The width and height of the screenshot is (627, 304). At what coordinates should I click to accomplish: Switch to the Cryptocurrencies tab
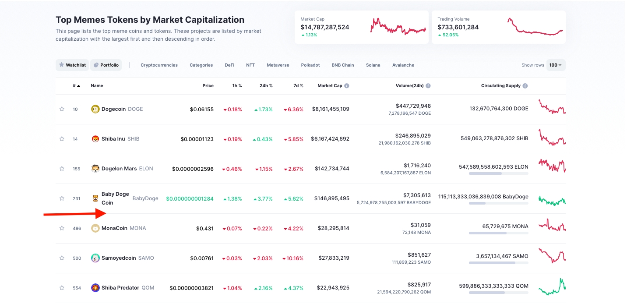coord(159,65)
